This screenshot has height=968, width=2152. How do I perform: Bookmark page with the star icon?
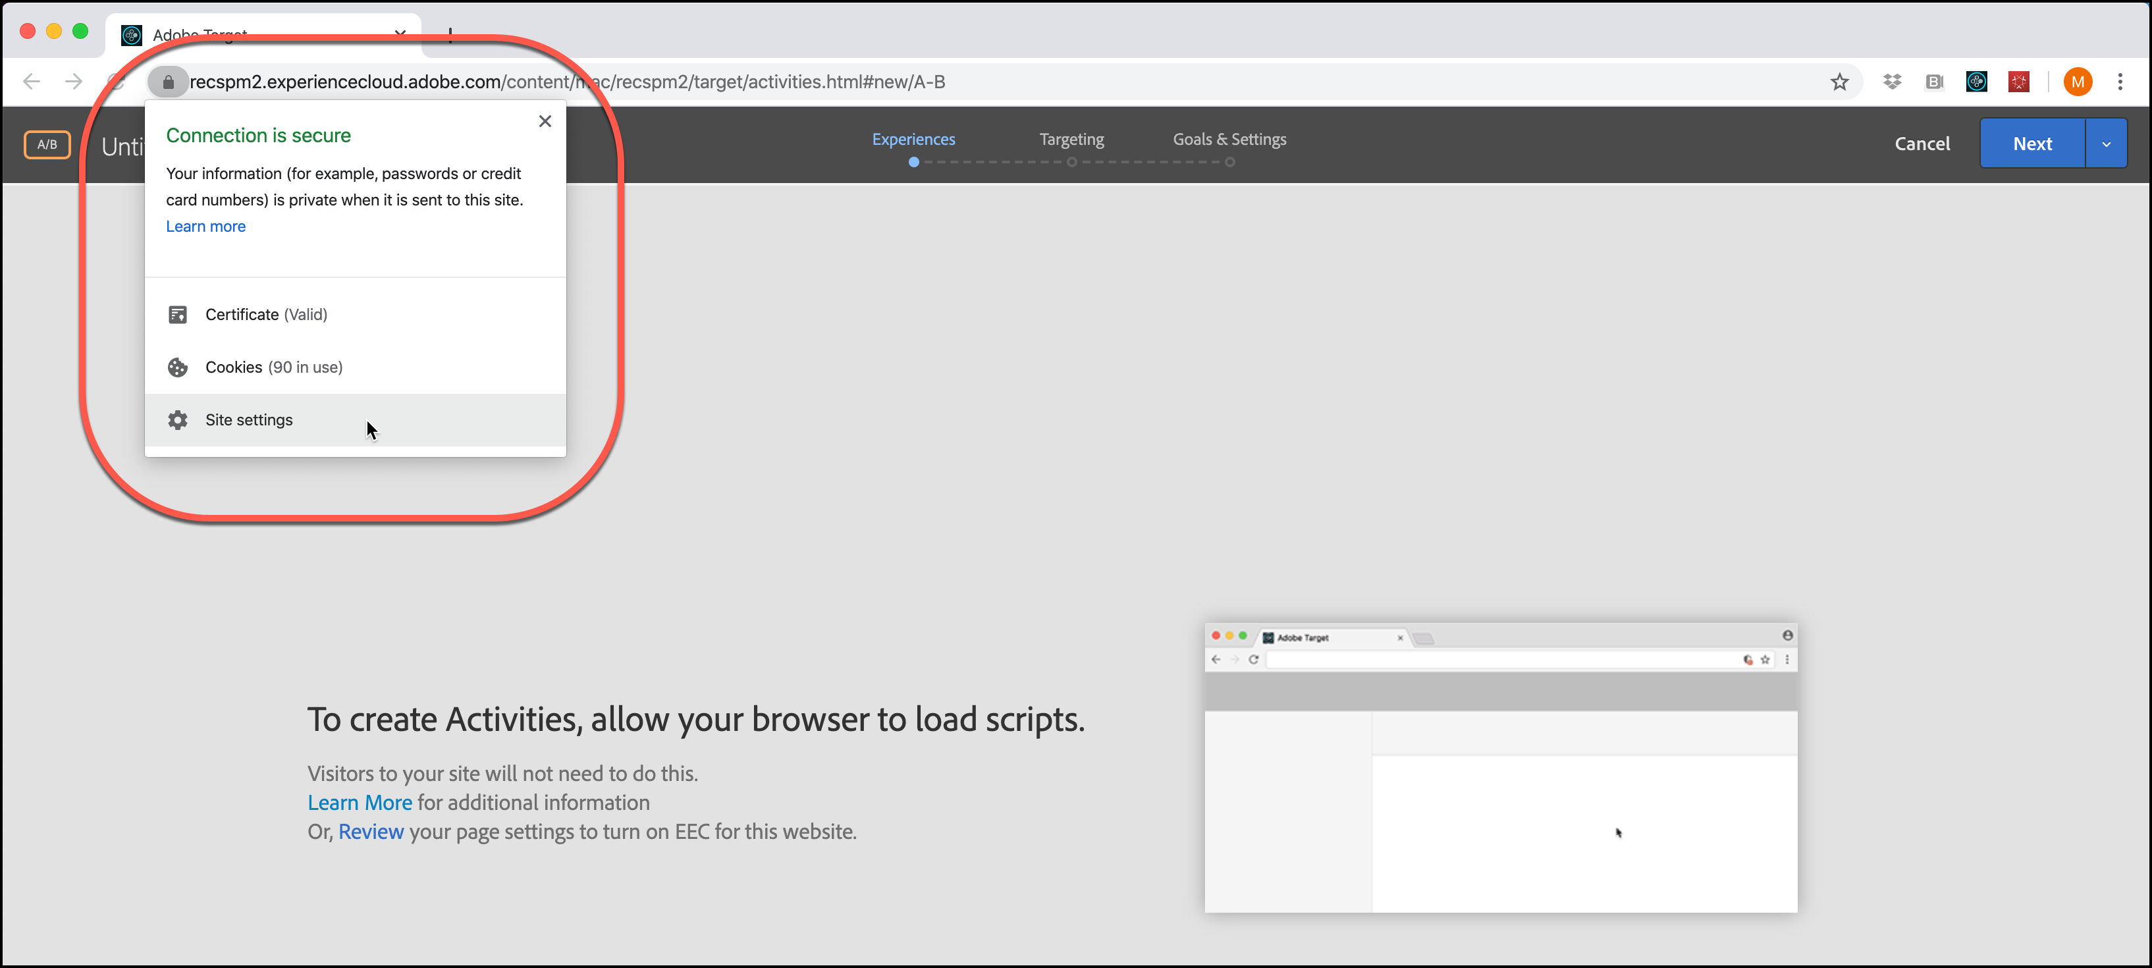click(1839, 82)
